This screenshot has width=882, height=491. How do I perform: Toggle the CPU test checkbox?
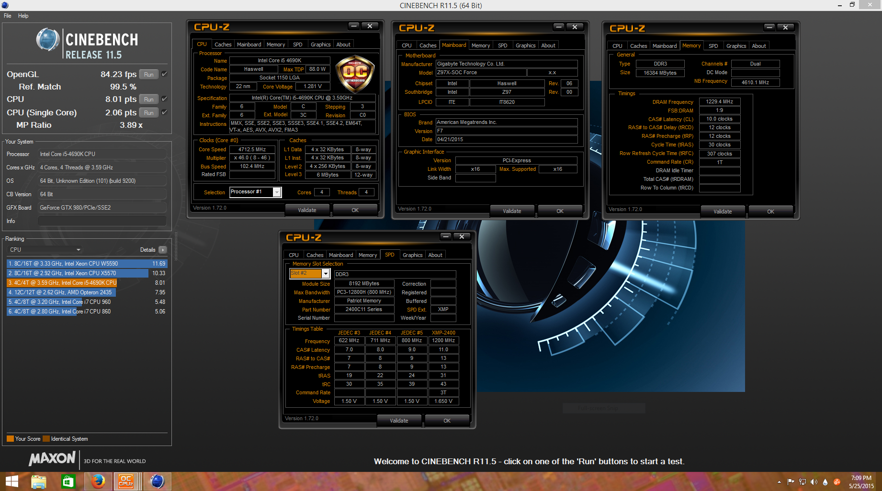click(x=164, y=99)
